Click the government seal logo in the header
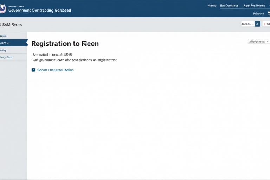270x180 pixels. 2,8
